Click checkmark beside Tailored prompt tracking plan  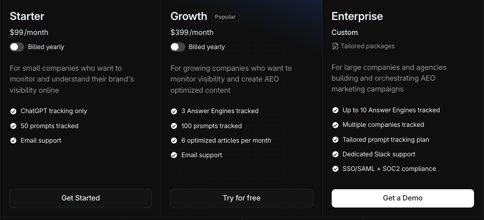tap(335, 140)
